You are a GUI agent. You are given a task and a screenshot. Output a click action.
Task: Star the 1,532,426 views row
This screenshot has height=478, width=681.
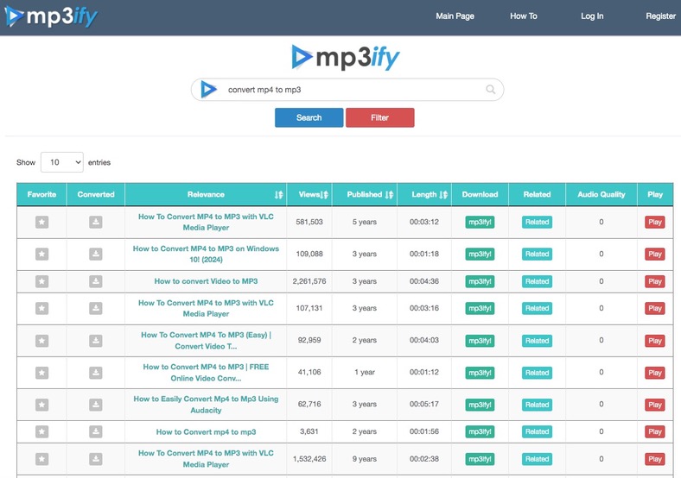pyautogui.click(x=41, y=459)
